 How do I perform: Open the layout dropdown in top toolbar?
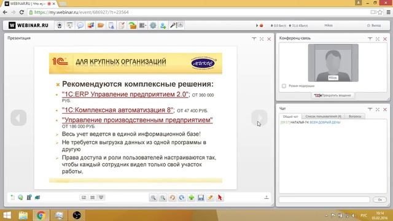[x=142, y=25]
